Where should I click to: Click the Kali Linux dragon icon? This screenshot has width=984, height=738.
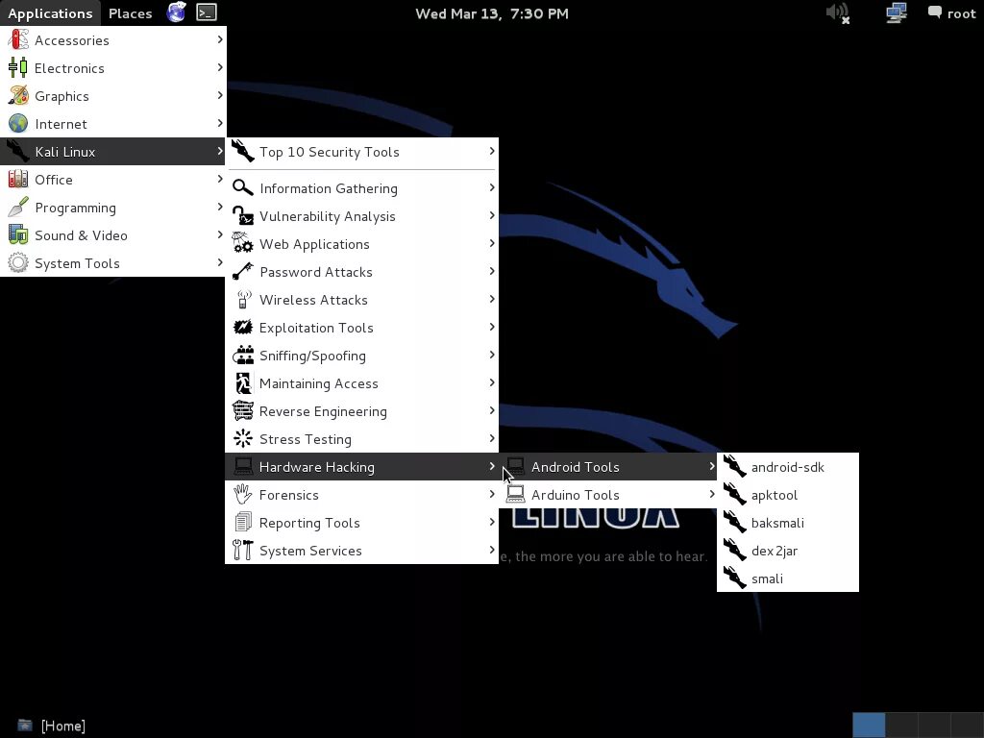18,152
